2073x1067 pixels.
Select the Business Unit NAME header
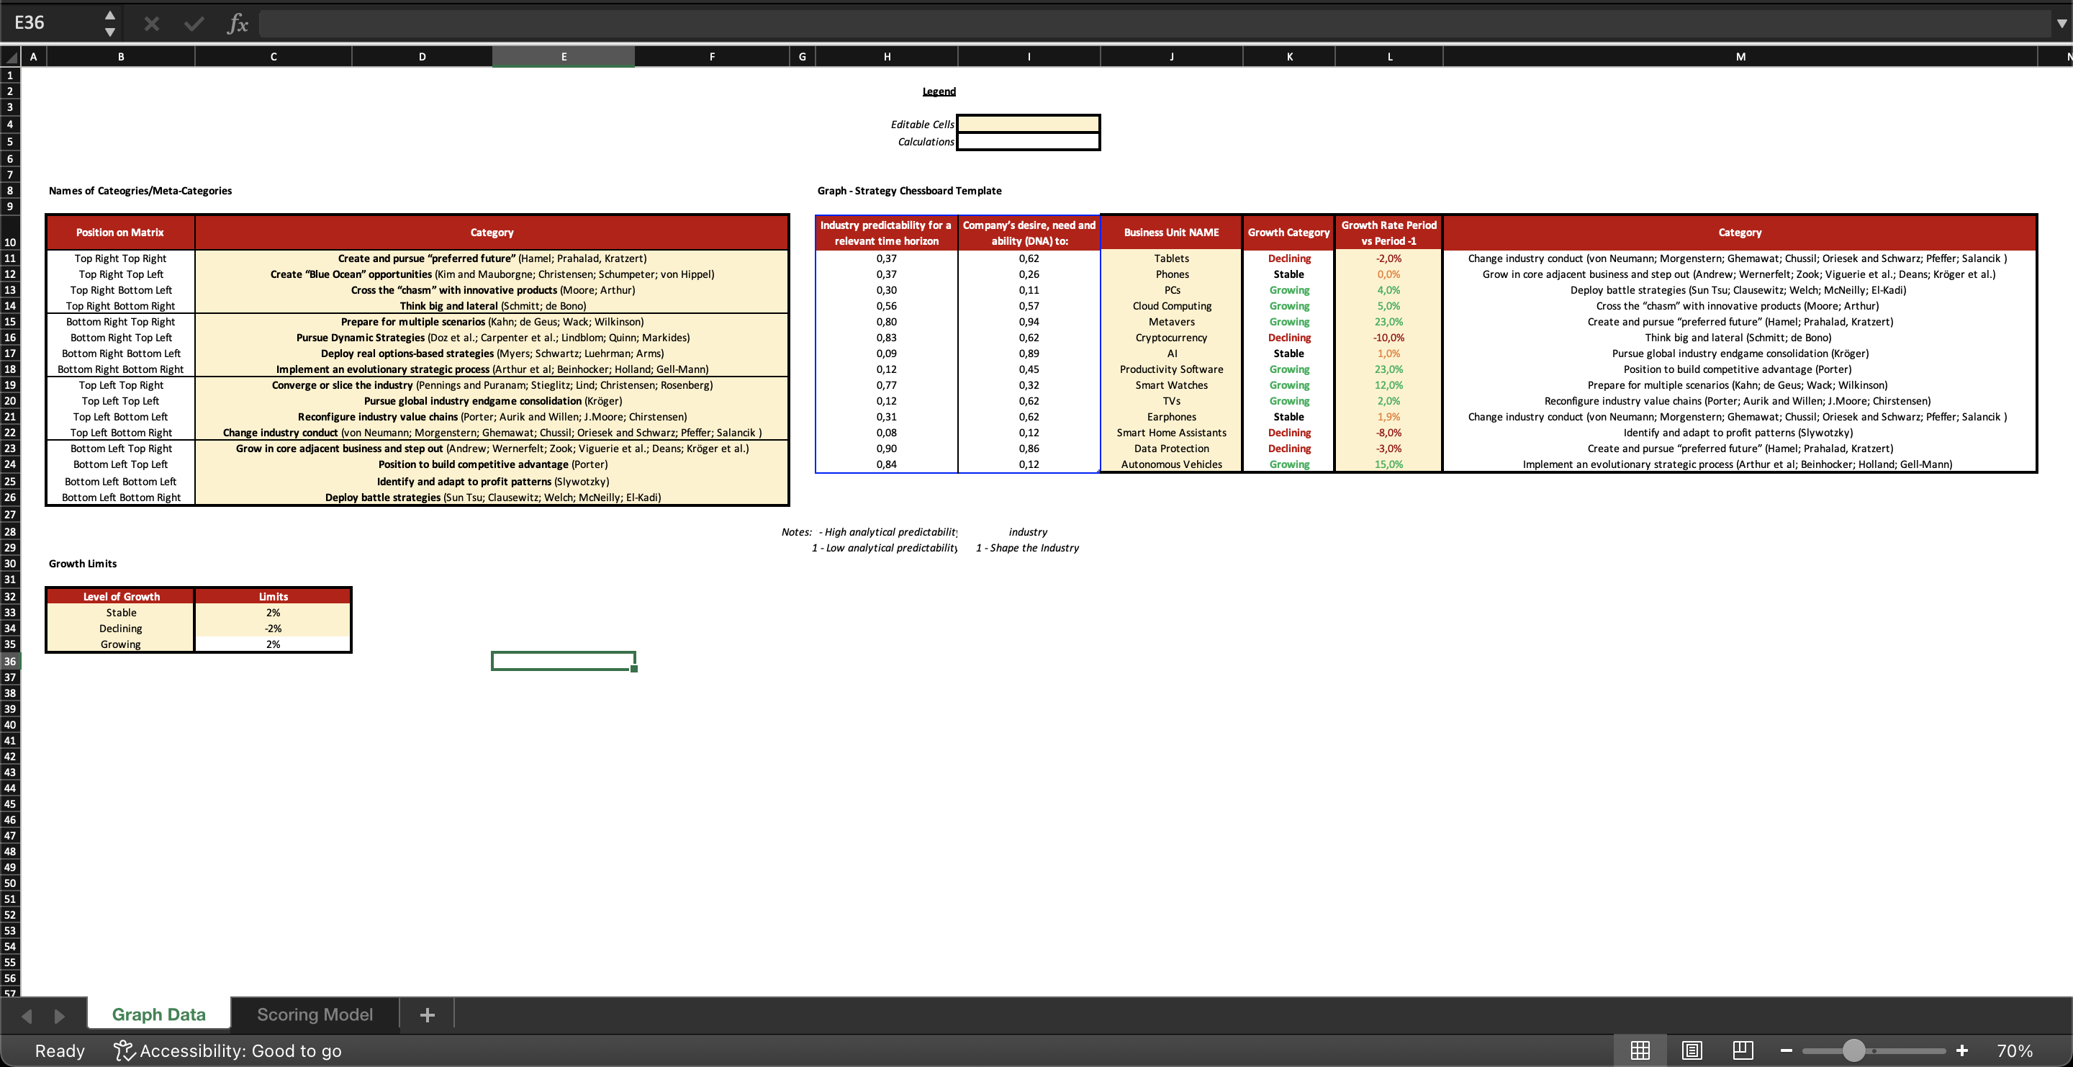[1171, 232]
